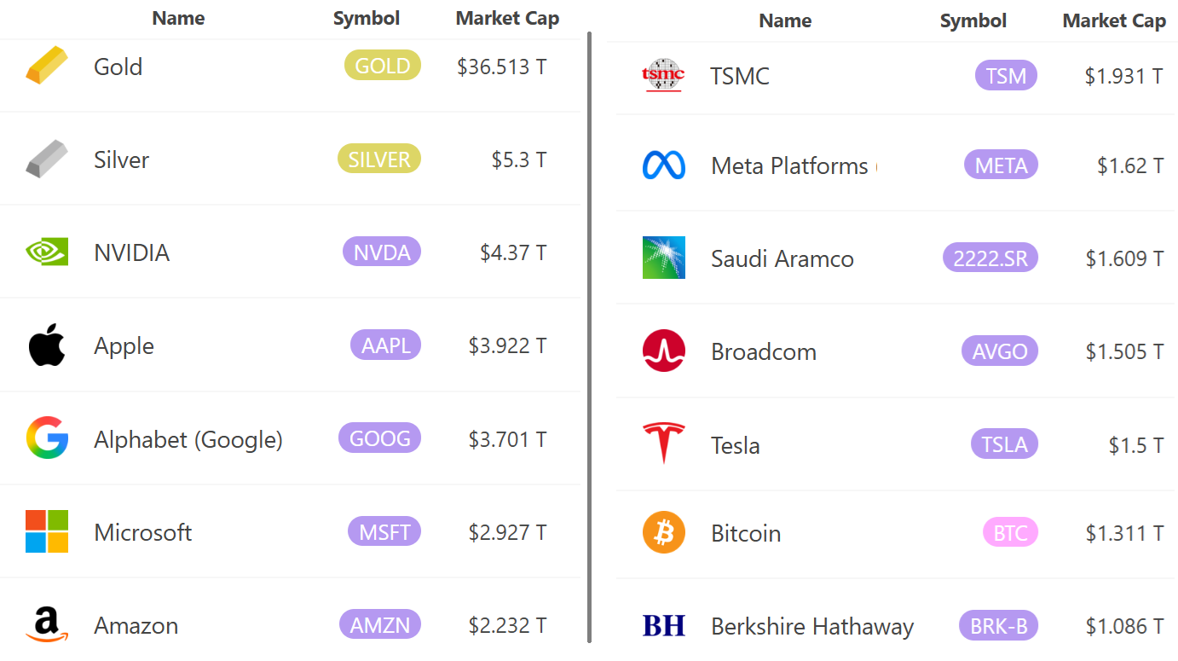Sort by the Market Cap column header
The image size is (1178, 661).
pos(507,18)
